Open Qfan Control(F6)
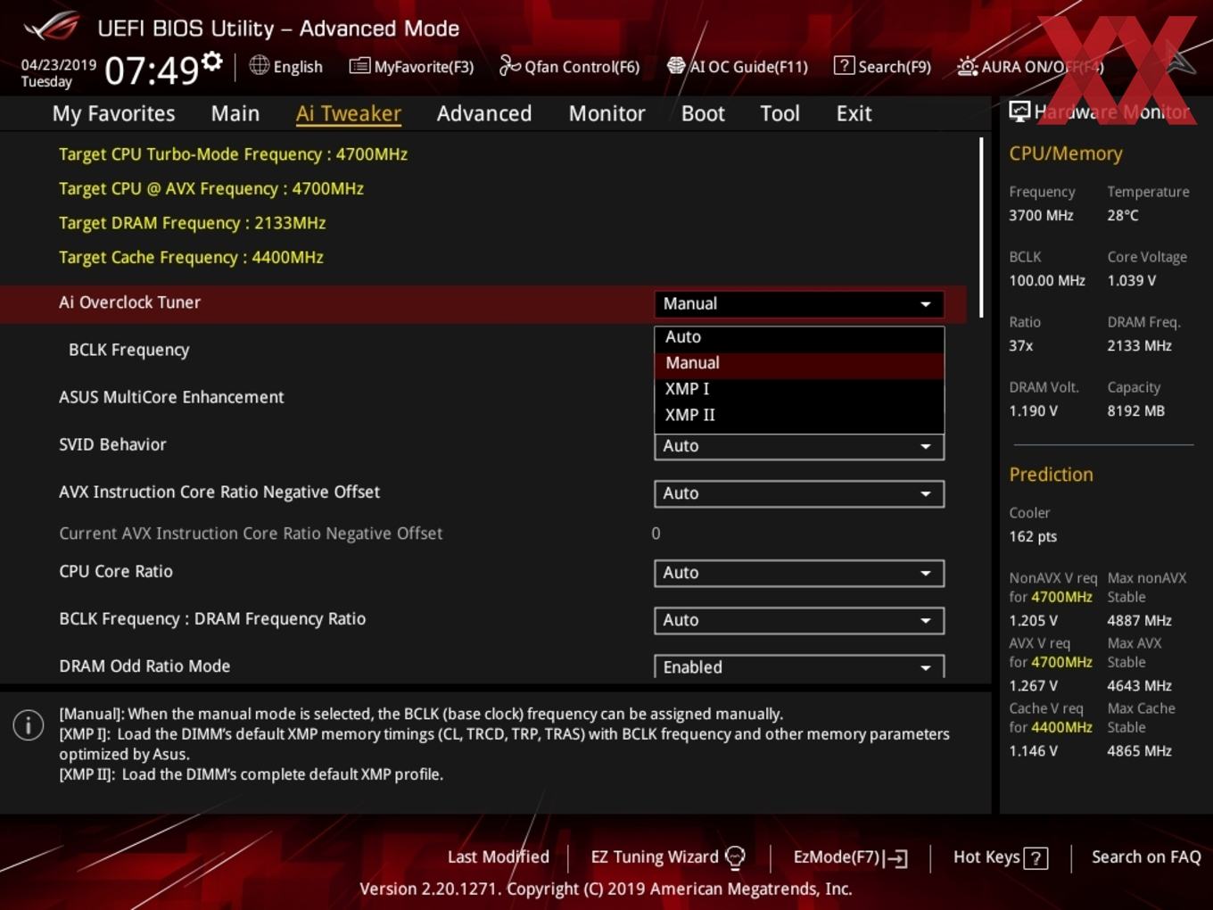This screenshot has height=910, width=1213. tap(569, 66)
